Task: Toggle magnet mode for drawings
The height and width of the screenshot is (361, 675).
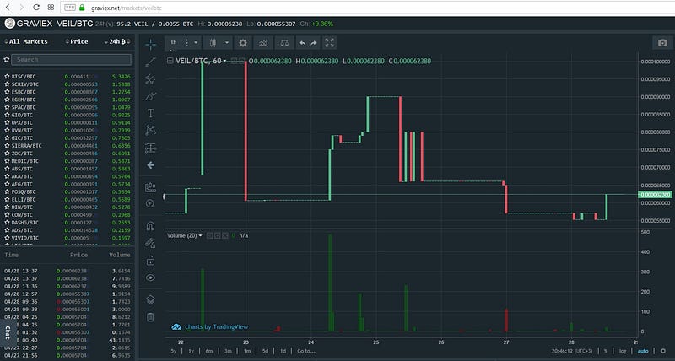Action: click(151, 226)
